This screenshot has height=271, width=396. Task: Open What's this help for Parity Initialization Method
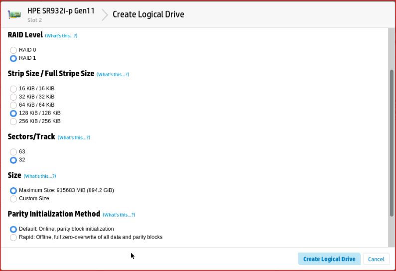[119, 215]
